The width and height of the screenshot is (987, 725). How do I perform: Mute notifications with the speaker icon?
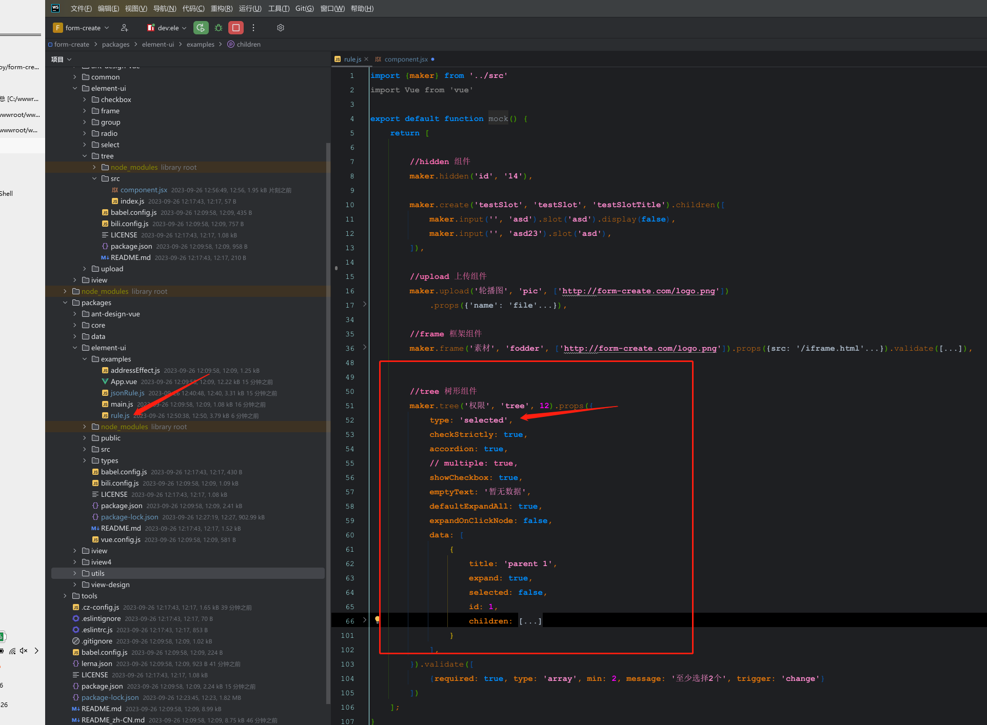(x=23, y=651)
